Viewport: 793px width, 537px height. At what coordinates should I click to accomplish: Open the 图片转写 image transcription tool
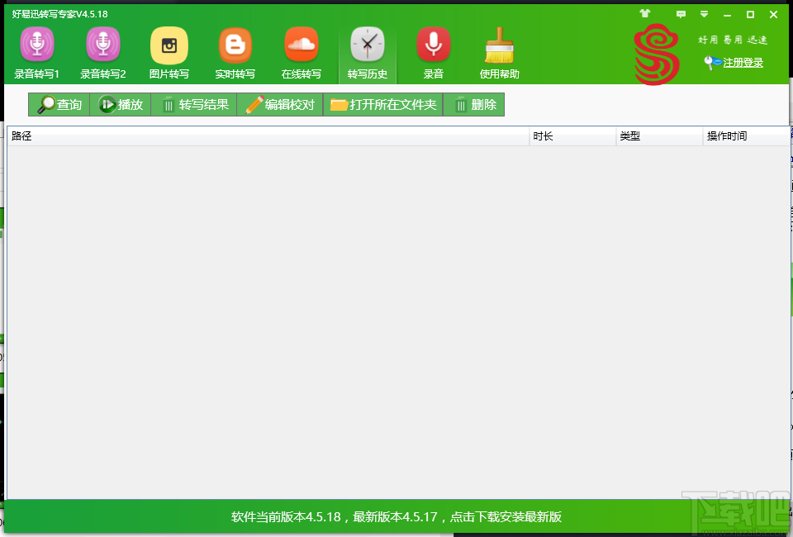click(x=169, y=51)
